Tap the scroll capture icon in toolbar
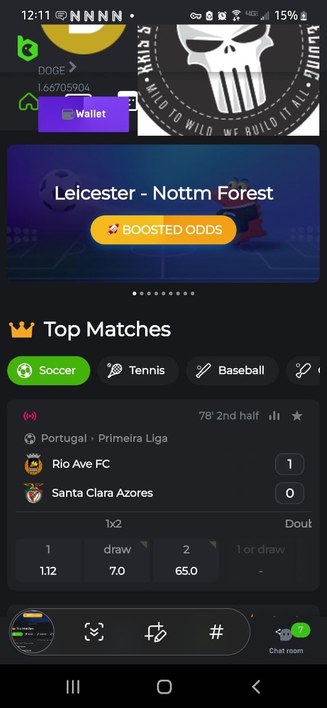This screenshot has height=708, width=327. click(x=94, y=632)
